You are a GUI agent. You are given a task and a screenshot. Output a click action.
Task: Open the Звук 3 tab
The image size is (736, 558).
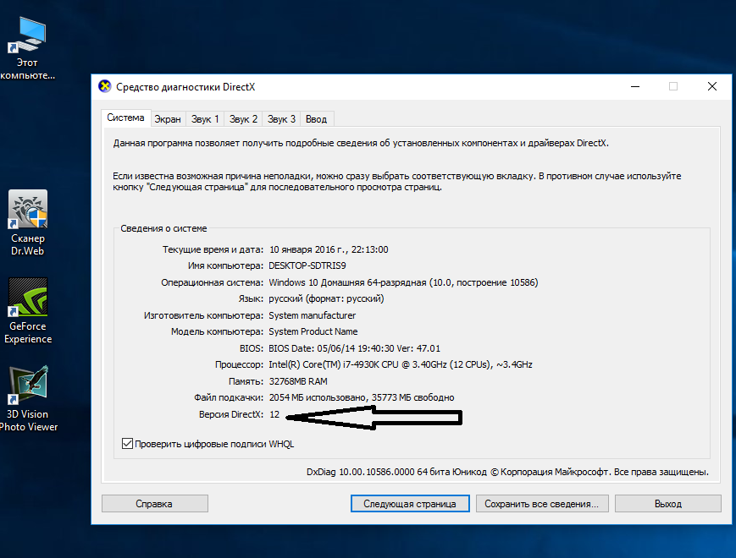coord(281,119)
